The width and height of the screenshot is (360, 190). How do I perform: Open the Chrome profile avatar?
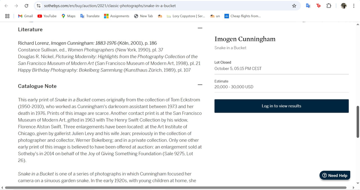pyautogui.click(x=344, y=6)
